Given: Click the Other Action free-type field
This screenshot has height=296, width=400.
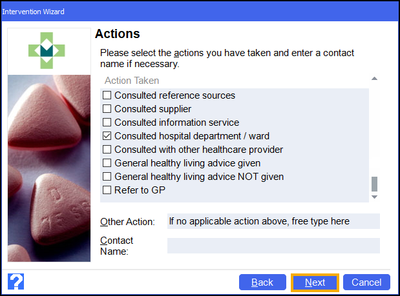Looking at the screenshot, I should point(273,221).
